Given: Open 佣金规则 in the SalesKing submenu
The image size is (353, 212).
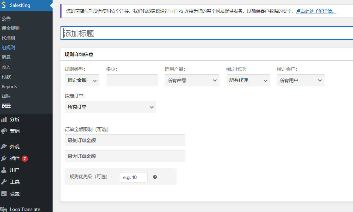Looking at the screenshot, I should (11, 28).
